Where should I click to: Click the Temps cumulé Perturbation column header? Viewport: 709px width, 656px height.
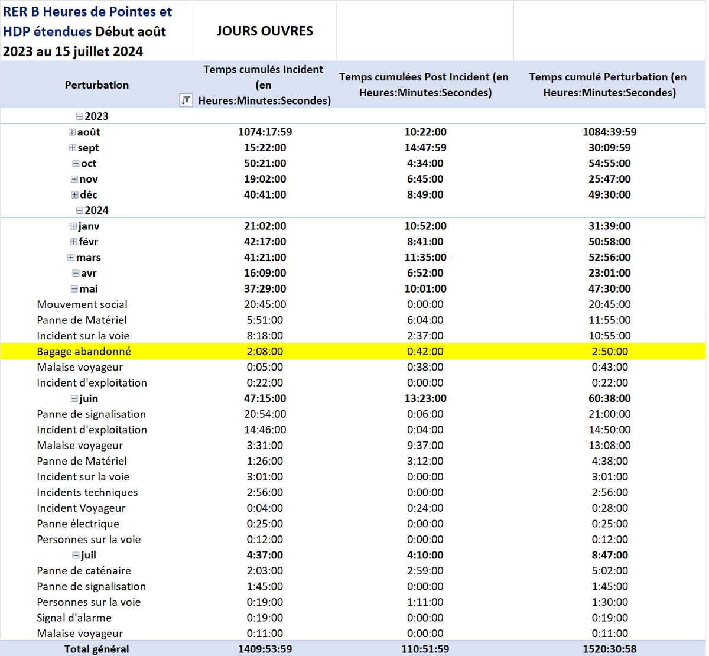pos(609,85)
